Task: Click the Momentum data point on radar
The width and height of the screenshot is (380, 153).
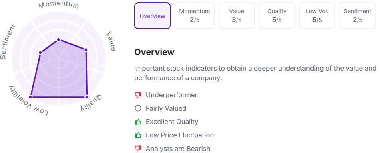Action: (x=58, y=39)
